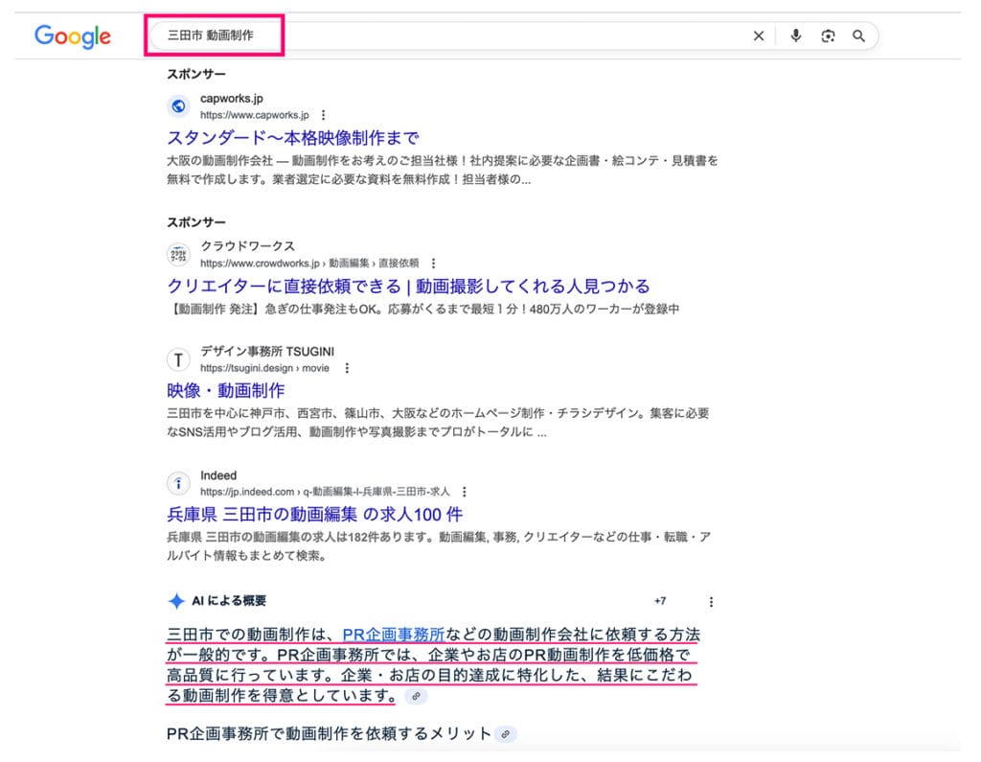Open three-dot menu for CrowdWorks result
The image size is (981, 762).
(433, 263)
